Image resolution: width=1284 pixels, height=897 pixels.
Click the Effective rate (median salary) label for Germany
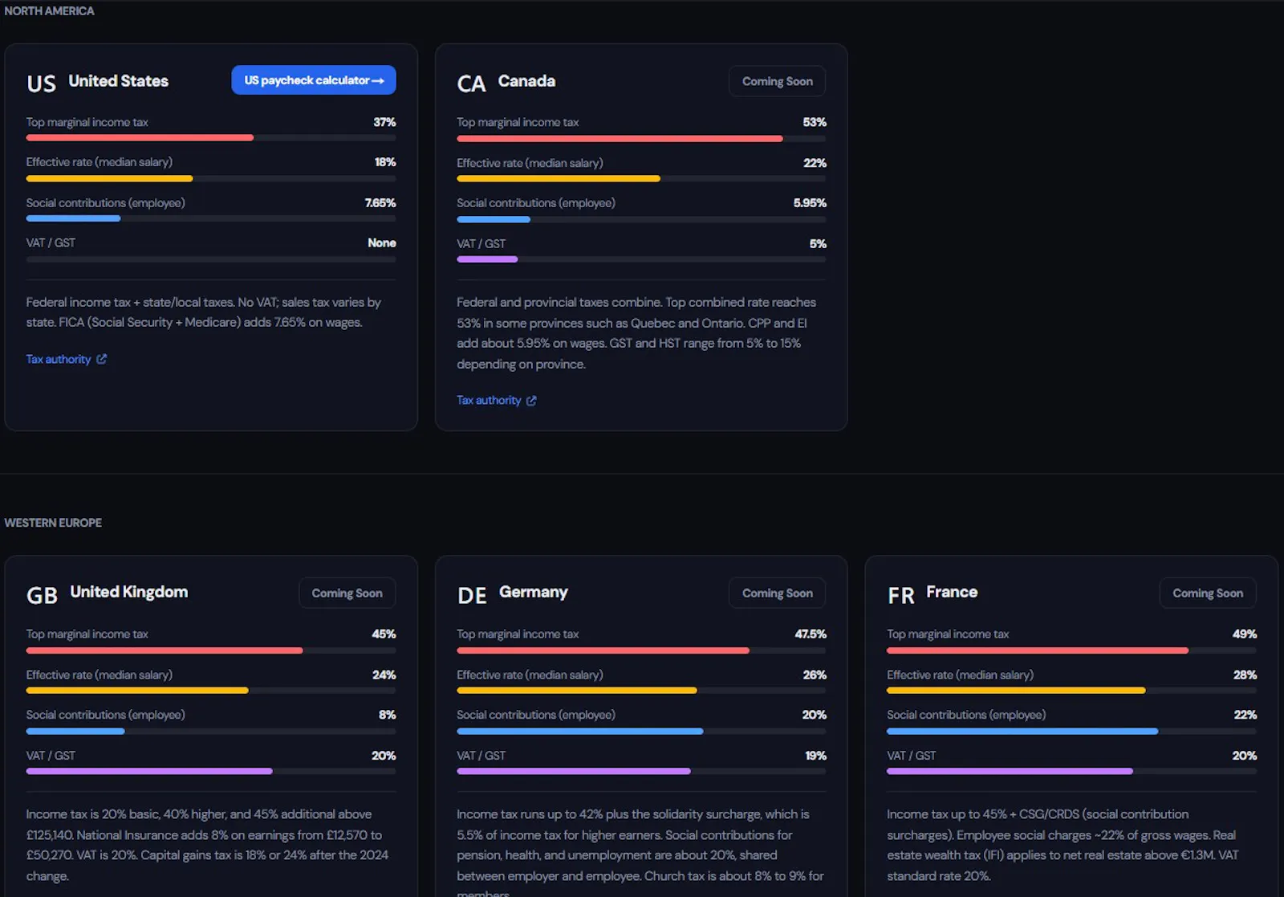[530, 675]
